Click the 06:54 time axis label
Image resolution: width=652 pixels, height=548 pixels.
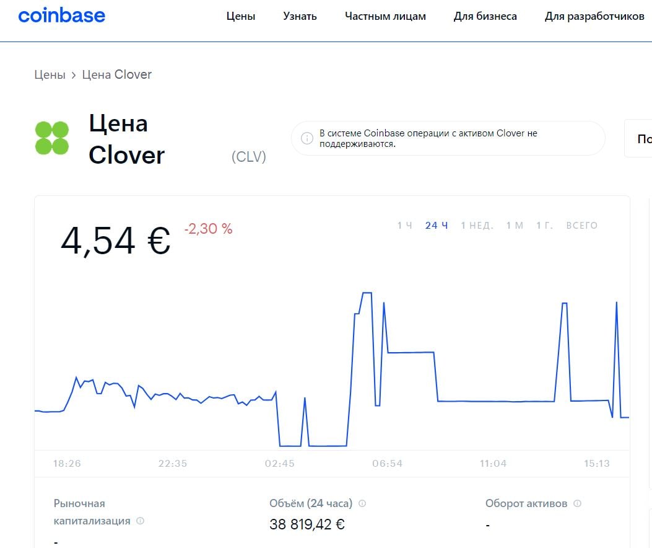(x=387, y=464)
